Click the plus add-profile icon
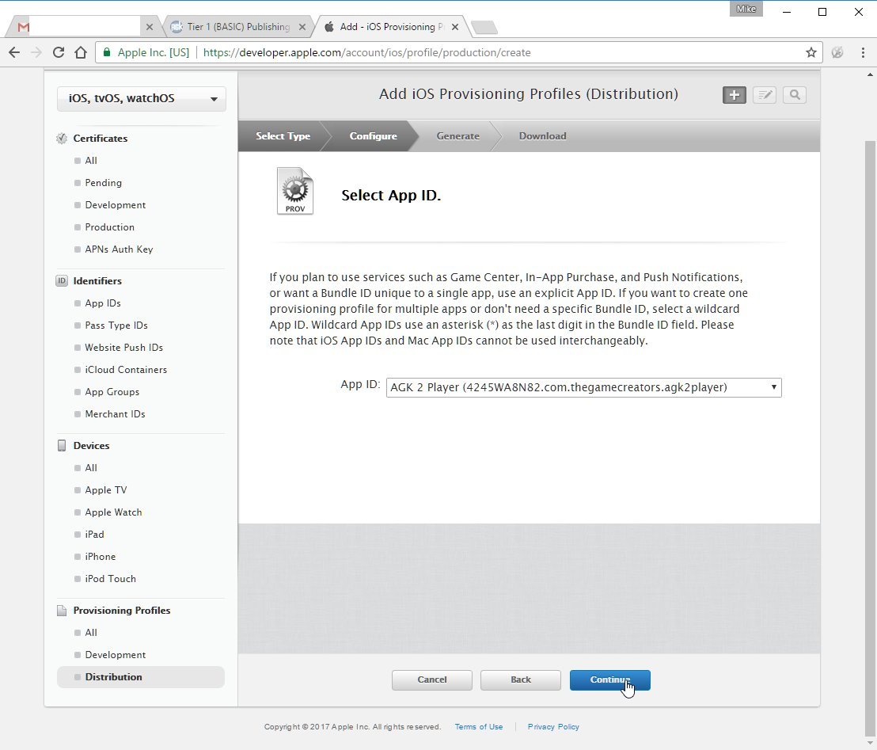877x750 pixels. pos(734,95)
